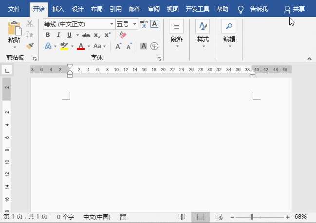The height and width of the screenshot is (223, 316).
Task: Click the zoom in plus button
Action: click(288, 217)
